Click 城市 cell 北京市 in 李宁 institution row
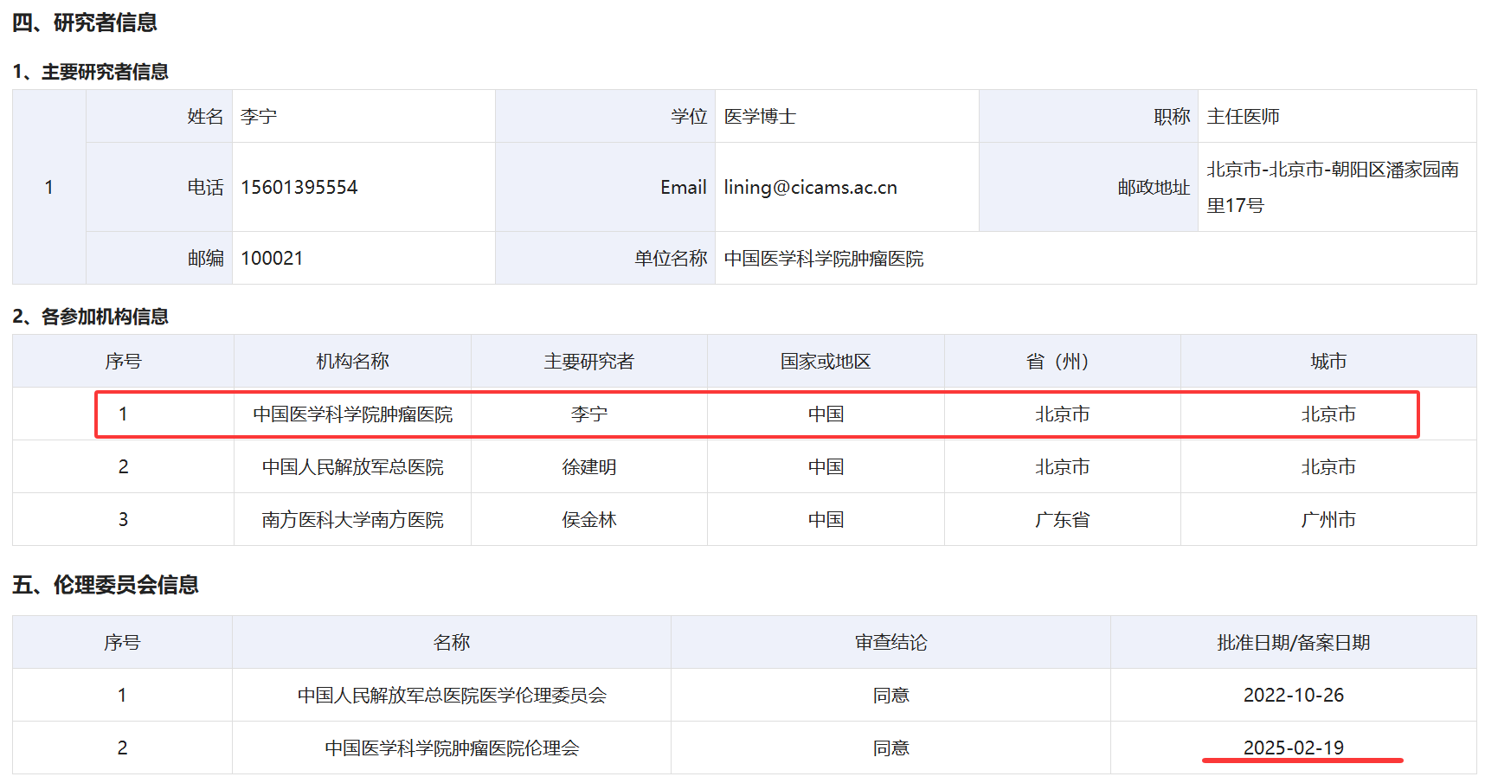The width and height of the screenshot is (1485, 783). coord(1328,414)
